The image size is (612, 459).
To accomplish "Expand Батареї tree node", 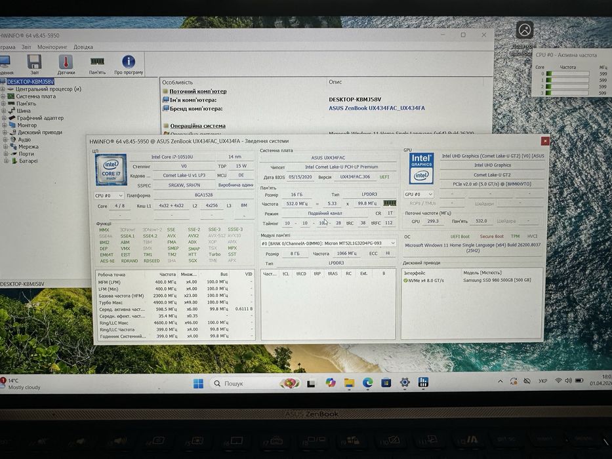I will 7,161.
